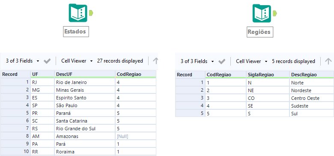
Task: Select record 4 row header in Regiões
Action: (190, 106)
